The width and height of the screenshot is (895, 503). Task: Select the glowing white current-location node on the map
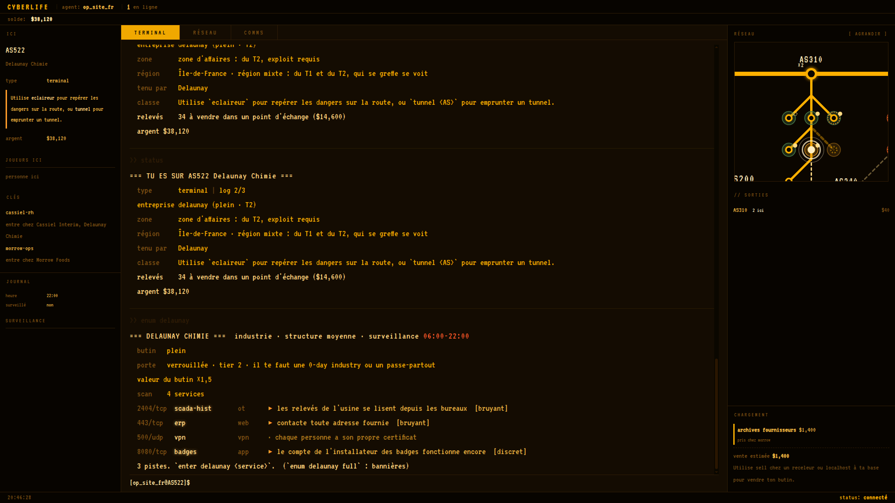click(811, 150)
